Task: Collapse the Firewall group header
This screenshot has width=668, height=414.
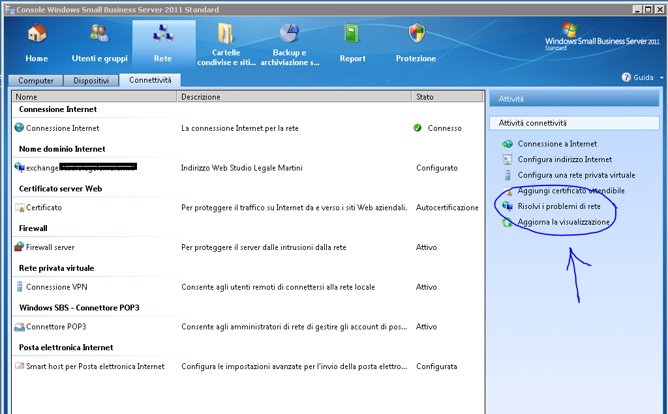Action: 33,228
